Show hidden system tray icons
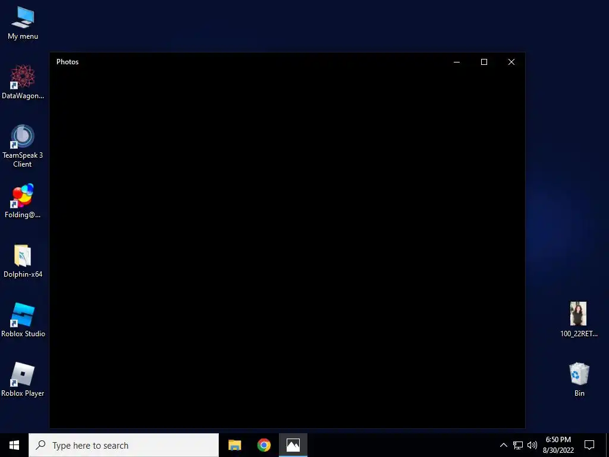 [503, 445]
